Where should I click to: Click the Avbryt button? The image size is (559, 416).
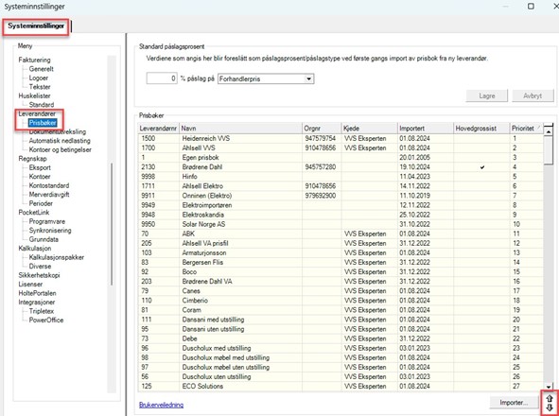coord(533,95)
